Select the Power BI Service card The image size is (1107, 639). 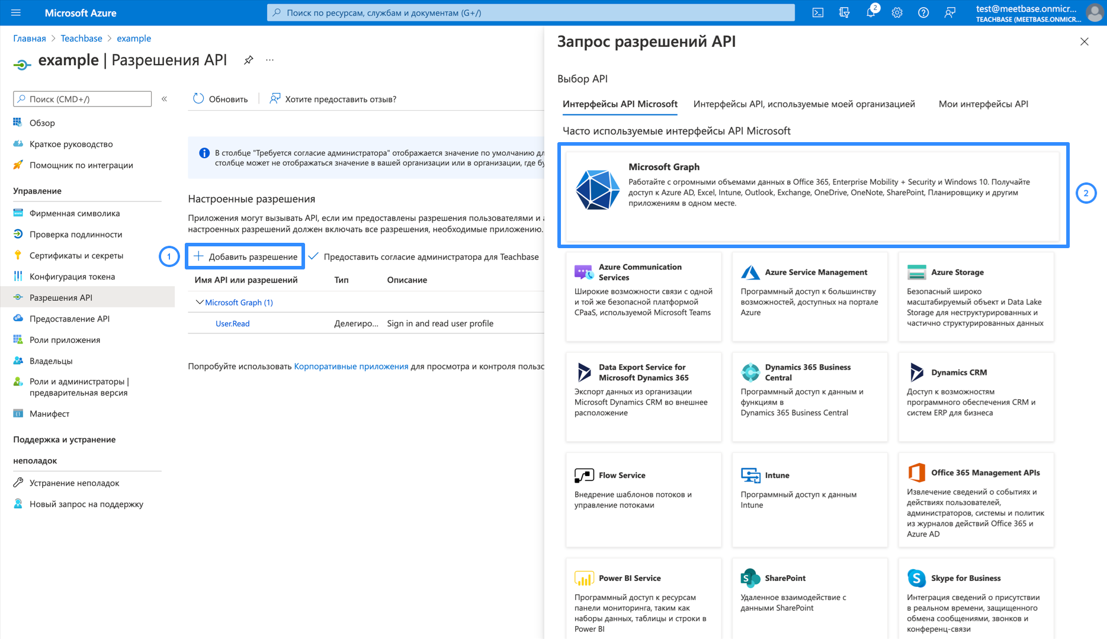point(644,599)
